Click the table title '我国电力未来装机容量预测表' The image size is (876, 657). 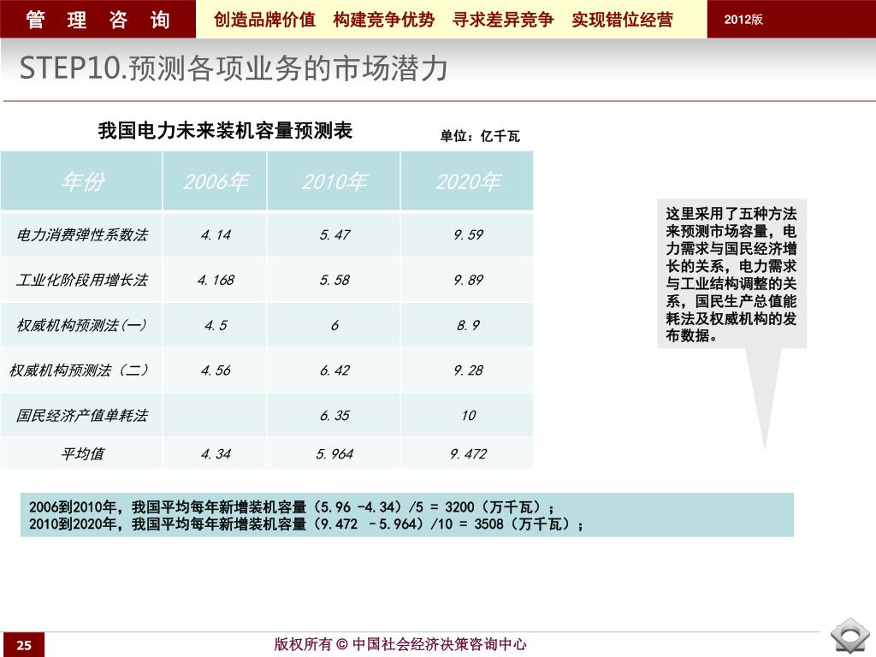tap(225, 131)
